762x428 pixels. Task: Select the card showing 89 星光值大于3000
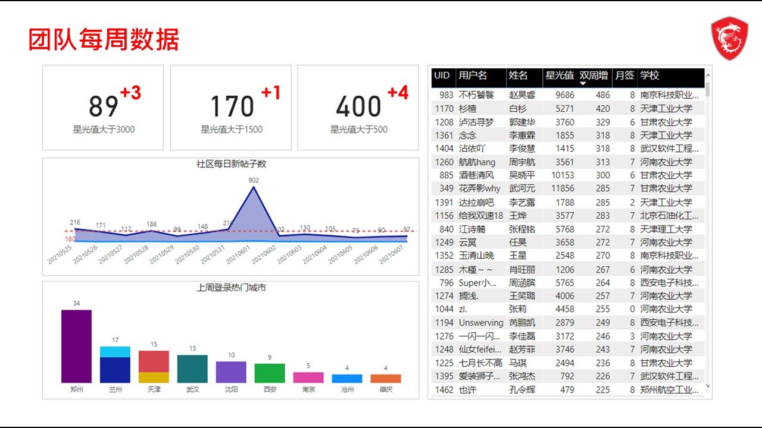[x=103, y=108]
